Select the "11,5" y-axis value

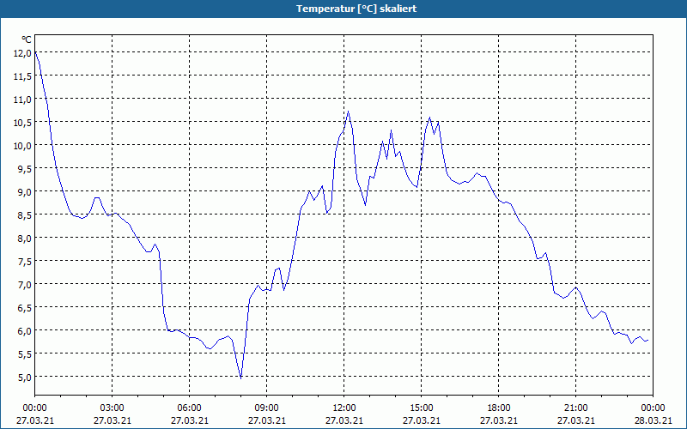23,76
